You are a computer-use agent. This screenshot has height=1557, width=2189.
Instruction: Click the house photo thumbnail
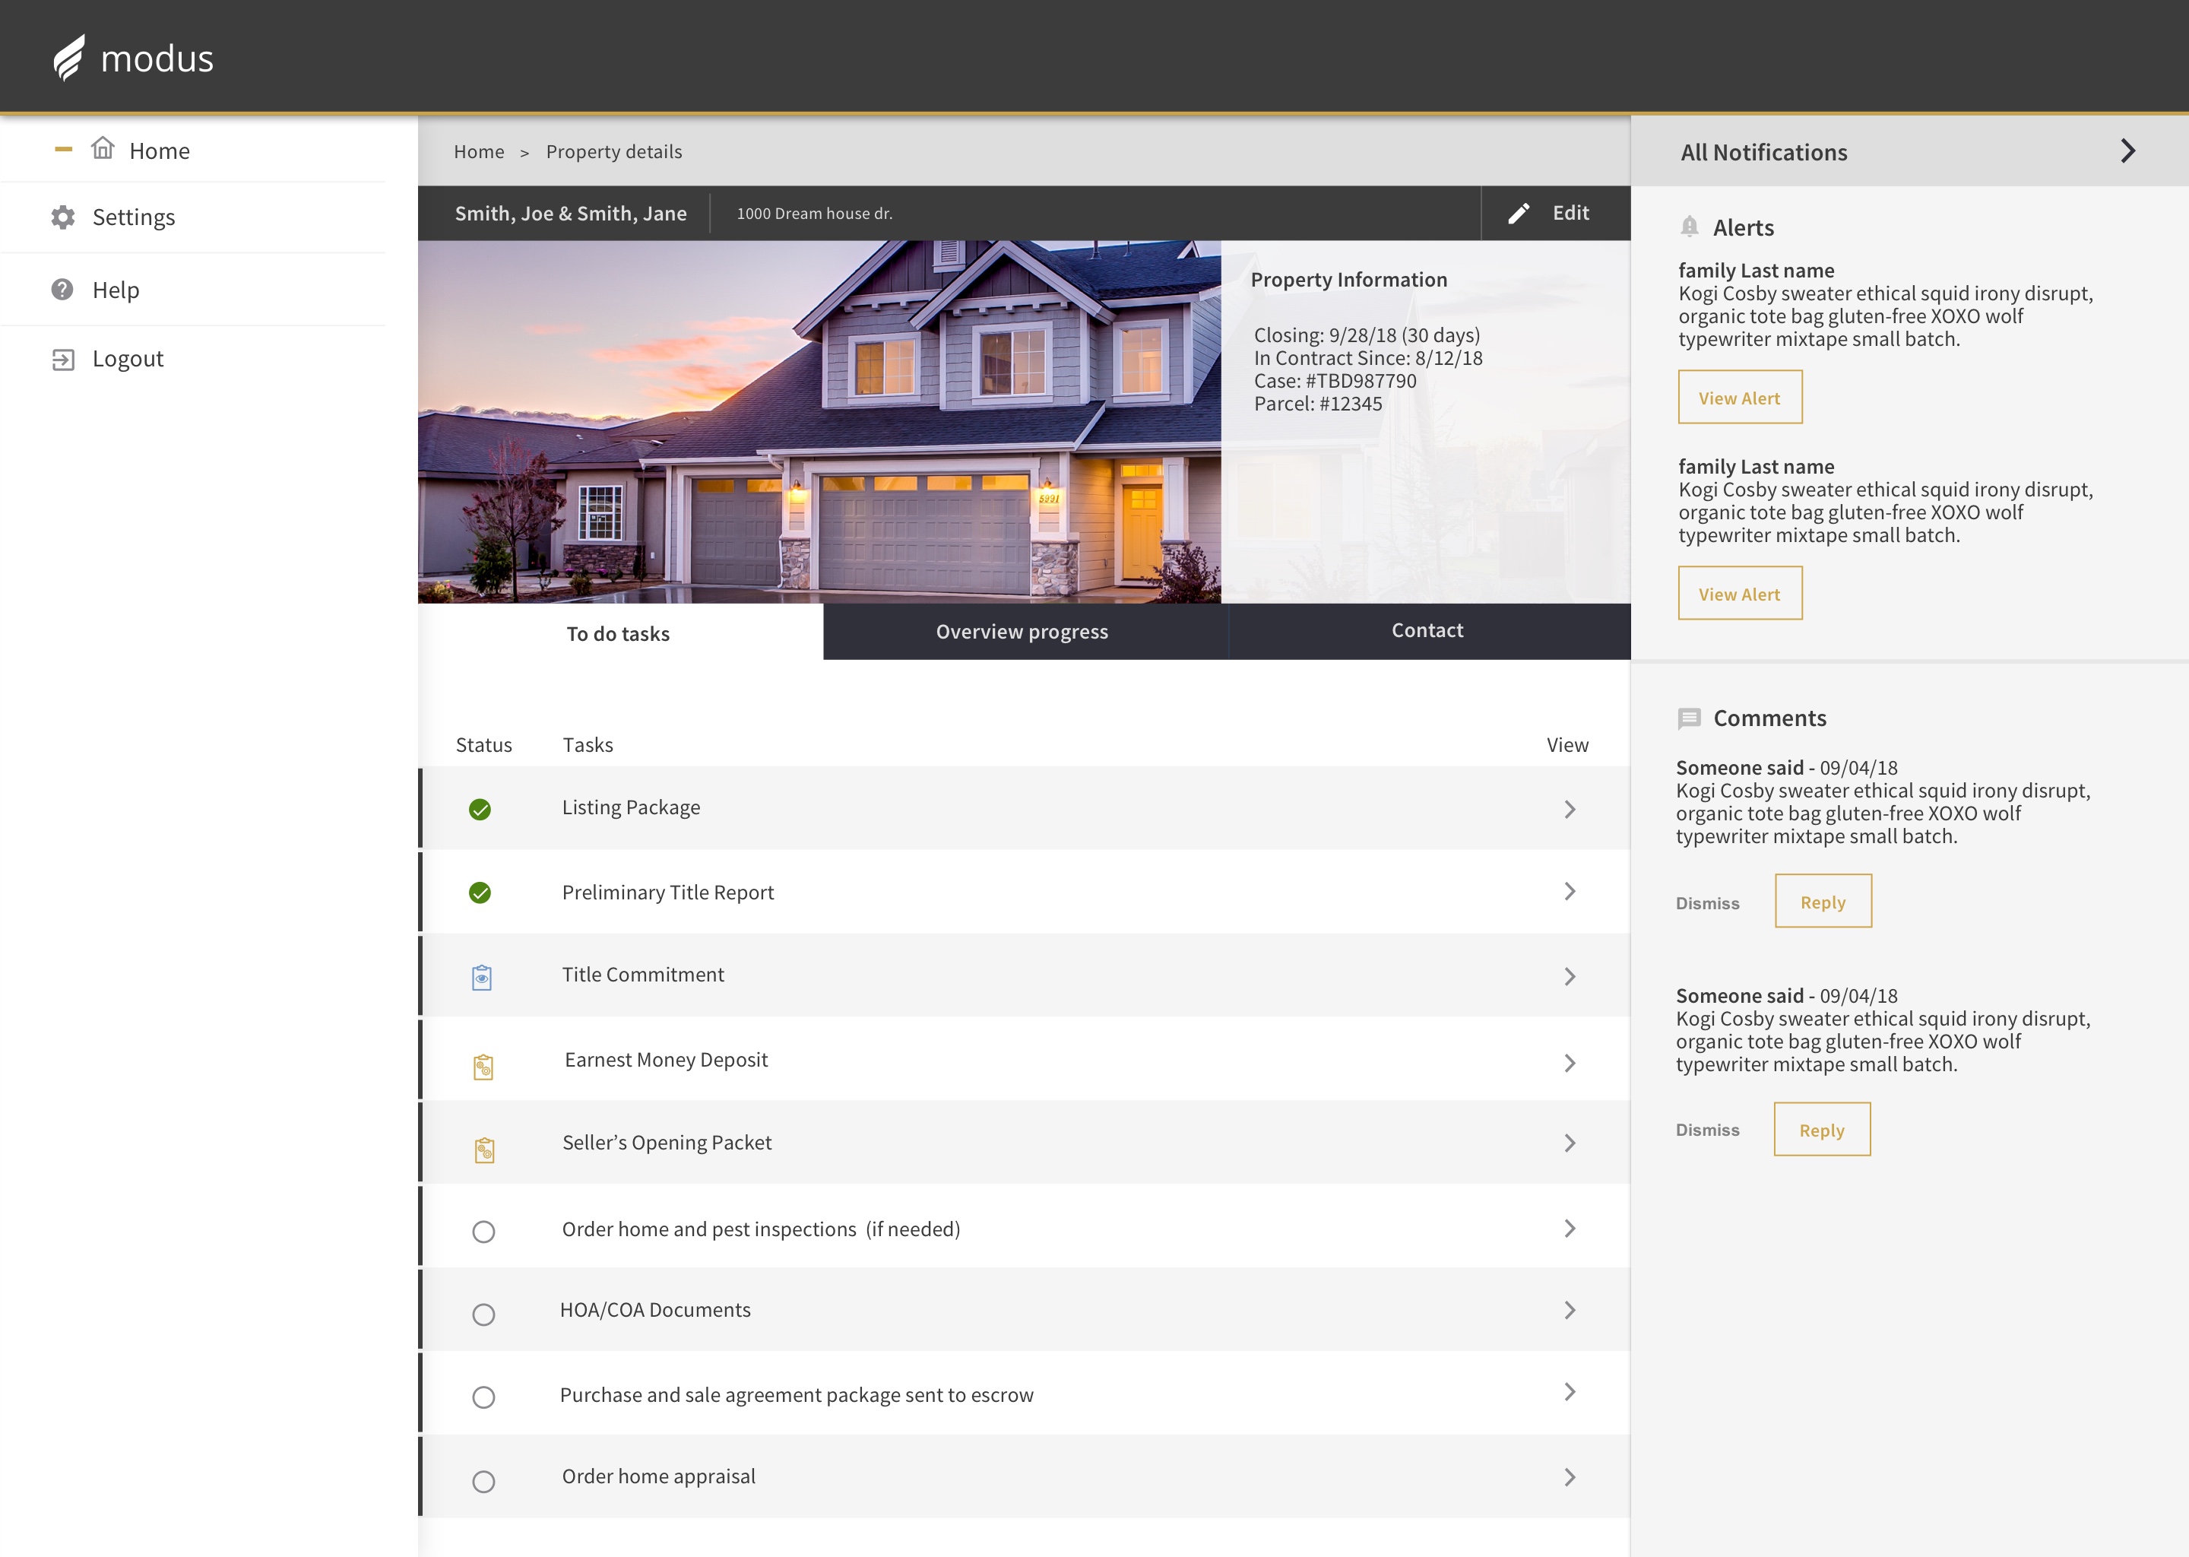[x=819, y=422]
